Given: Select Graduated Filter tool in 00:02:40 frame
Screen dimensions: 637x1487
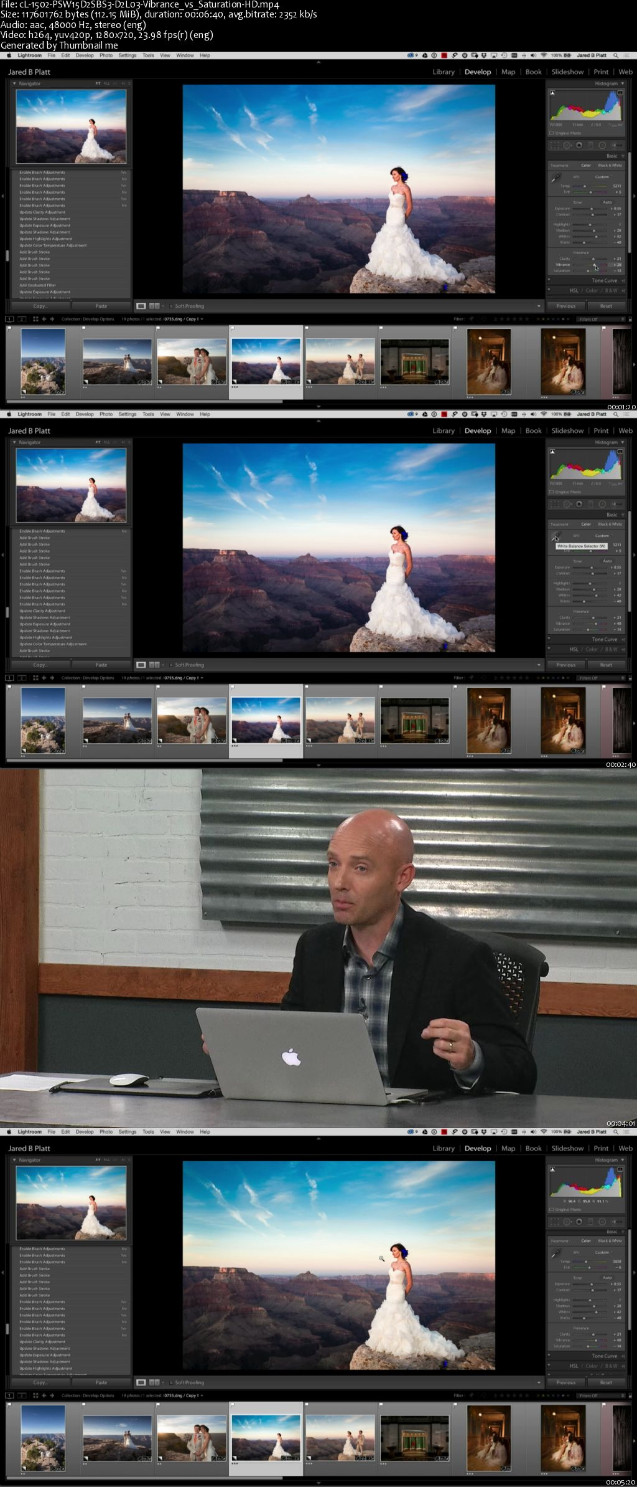Looking at the screenshot, I should coord(590,504).
